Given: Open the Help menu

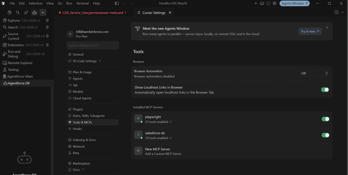Looking at the screenshot, I should 96,3.
